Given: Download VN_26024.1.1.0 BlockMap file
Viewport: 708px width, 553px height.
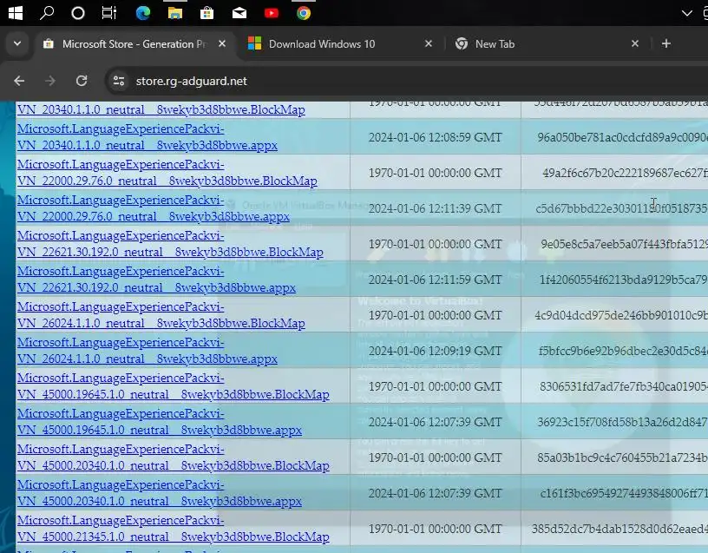Looking at the screenshot, I should (x=161, y=315).
